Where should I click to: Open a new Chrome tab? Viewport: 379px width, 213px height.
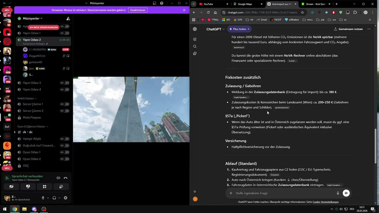[x=336, y=4]
